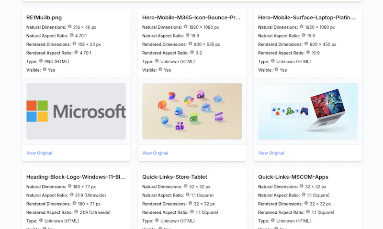Click Rendered Dimensions info icon in Quick-Links-Store-Tablet card
This screenshot has width=383, height=229.
point(190,203)
